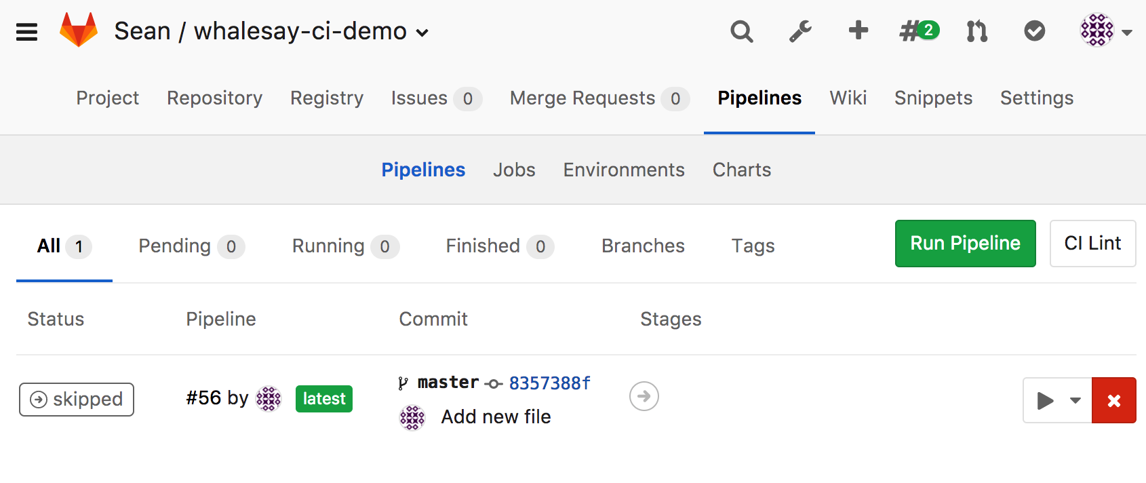This screenshot has width=1146, height=483.
Task: Expand the user avatar dropdown menu
Action: [1106, 31]
